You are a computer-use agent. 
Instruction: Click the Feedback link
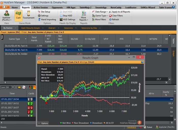pyautogui.click(x=131, y=127)
